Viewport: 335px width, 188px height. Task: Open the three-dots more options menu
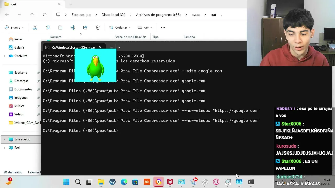163,27
